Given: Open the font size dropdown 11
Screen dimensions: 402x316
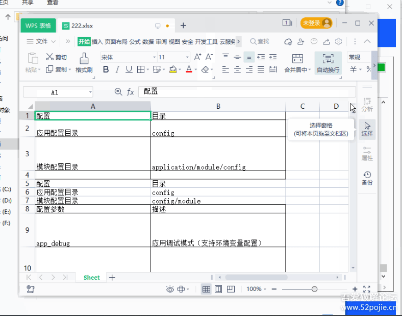Looking at the screenshot, I should [187, 57].
